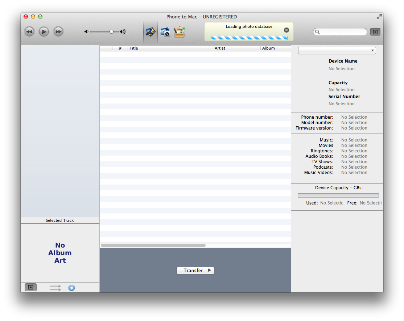Skip forward with the fast-forward button

coord(58,32)
